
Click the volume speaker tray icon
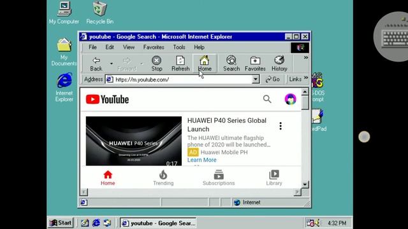tap(317, 223)
